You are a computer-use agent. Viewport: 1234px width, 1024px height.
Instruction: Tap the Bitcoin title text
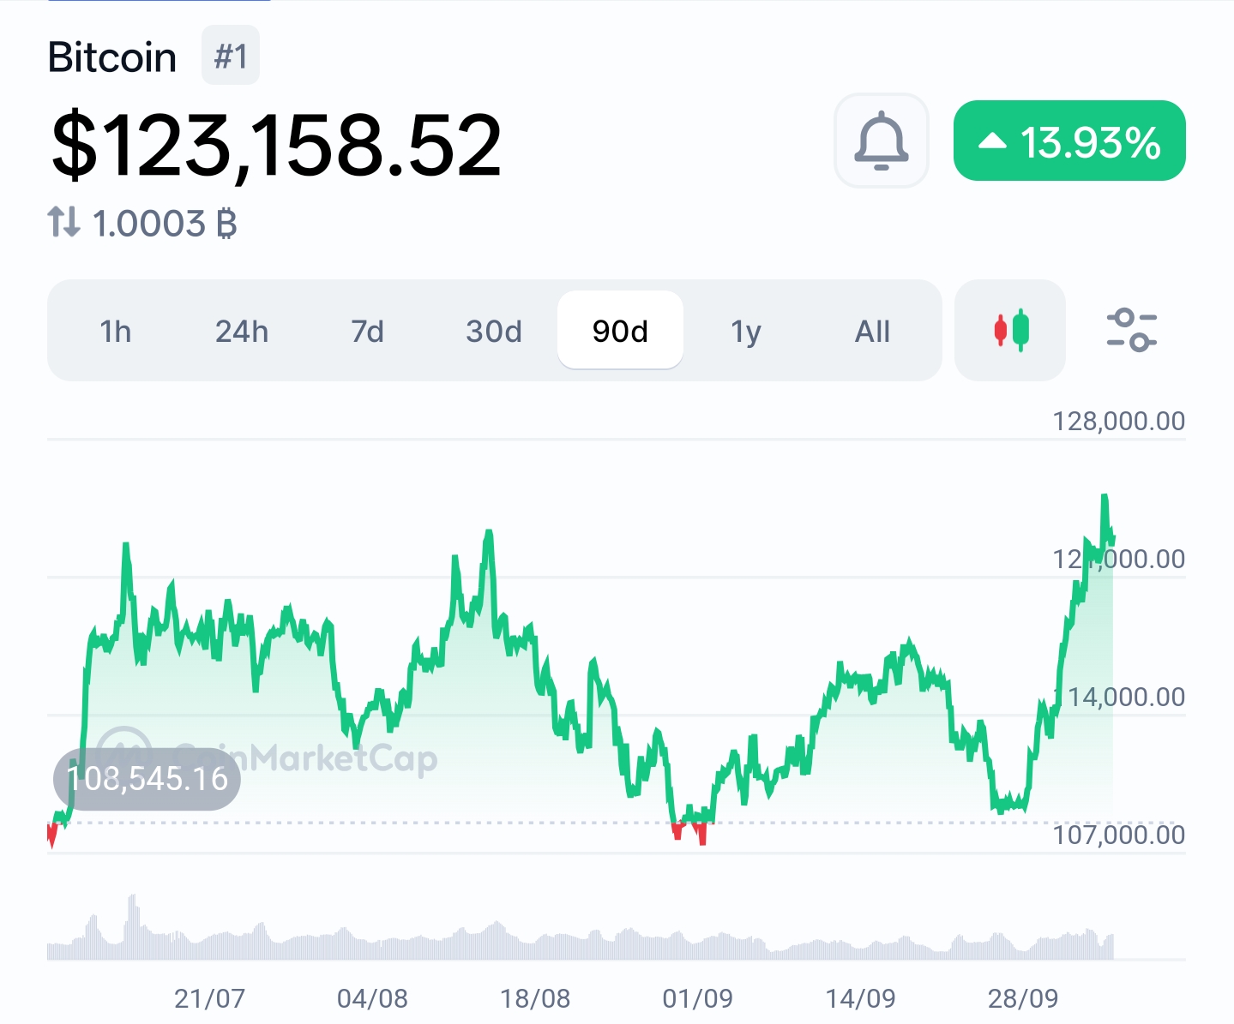tap(112, 57)
